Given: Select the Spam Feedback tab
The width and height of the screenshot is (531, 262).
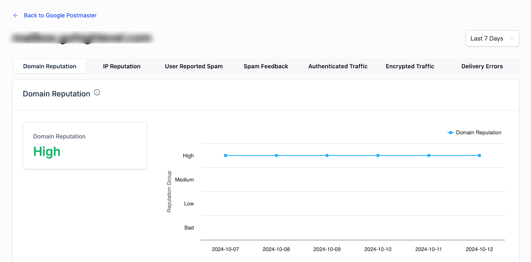Looking at the screenshot, I should pos(266,66).
